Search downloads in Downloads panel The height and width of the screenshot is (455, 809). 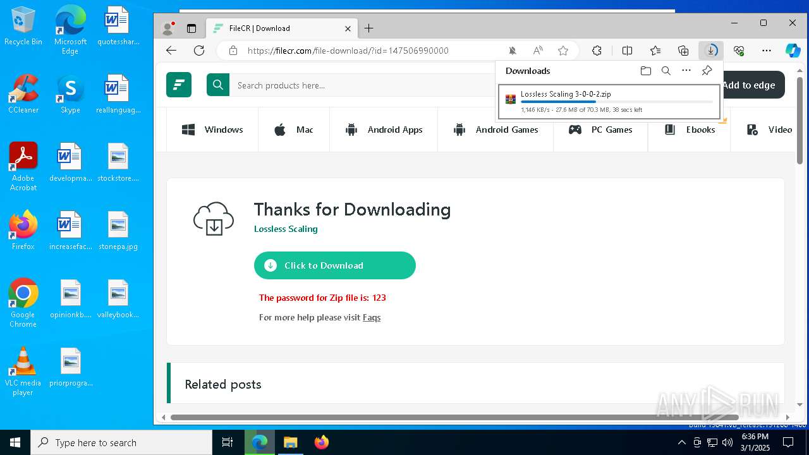click(666, 71)
